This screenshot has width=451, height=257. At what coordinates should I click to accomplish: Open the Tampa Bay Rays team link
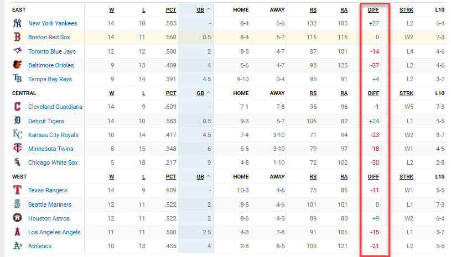(51, 79)
